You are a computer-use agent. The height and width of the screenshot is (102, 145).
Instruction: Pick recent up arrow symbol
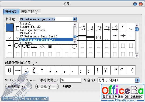42,70
